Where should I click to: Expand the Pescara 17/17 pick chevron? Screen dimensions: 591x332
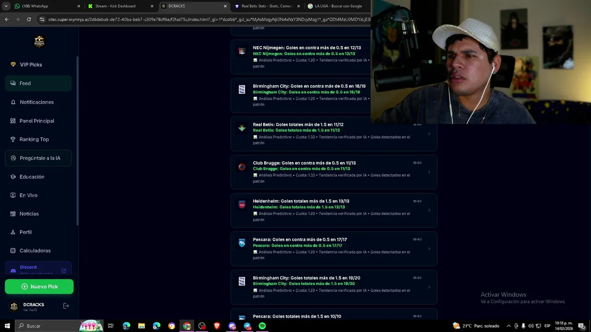tap(429, 249)
